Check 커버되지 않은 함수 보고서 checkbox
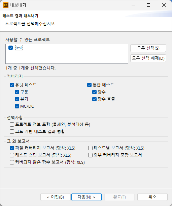Image resolution: width=172 pixels, height=206 pixels. [12, 162]
